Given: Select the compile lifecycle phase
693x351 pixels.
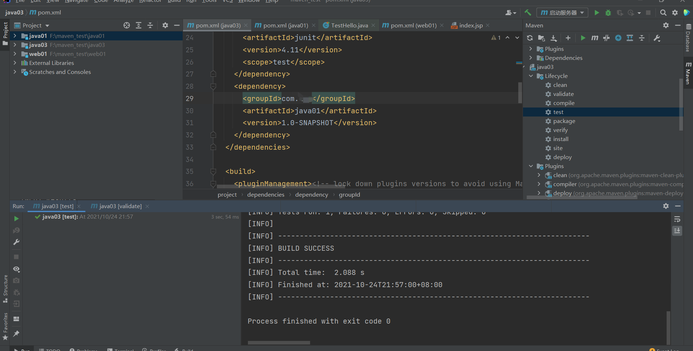Looking at the screenshot, I should pyautogui.click(x=564, y=103).
